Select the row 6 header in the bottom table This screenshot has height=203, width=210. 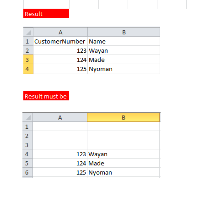click(x=27, y=172)
